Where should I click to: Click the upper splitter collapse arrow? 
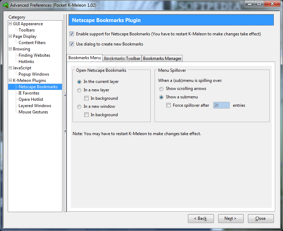pyautogui.click(x=65, y=95)
